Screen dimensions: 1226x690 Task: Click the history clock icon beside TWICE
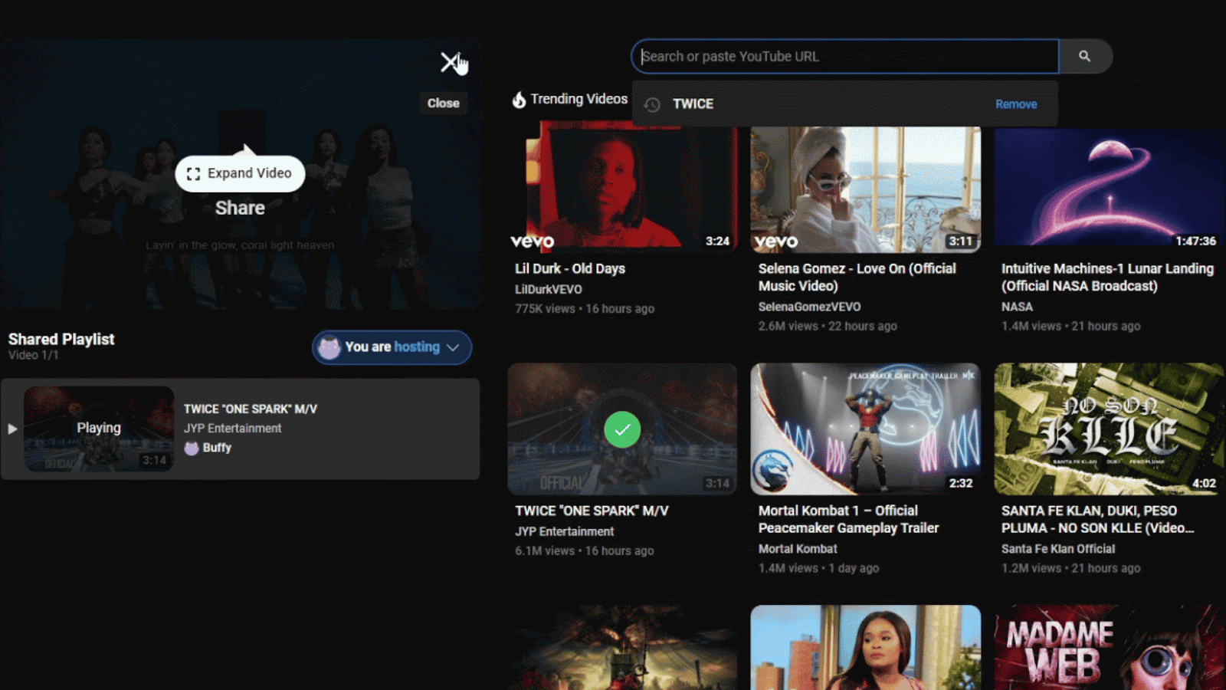[652, 104]
